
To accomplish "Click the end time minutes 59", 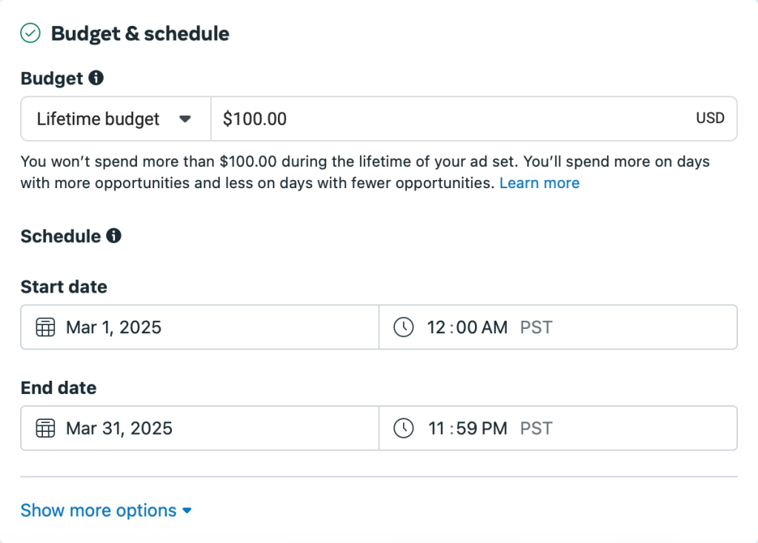I will 466,428.
